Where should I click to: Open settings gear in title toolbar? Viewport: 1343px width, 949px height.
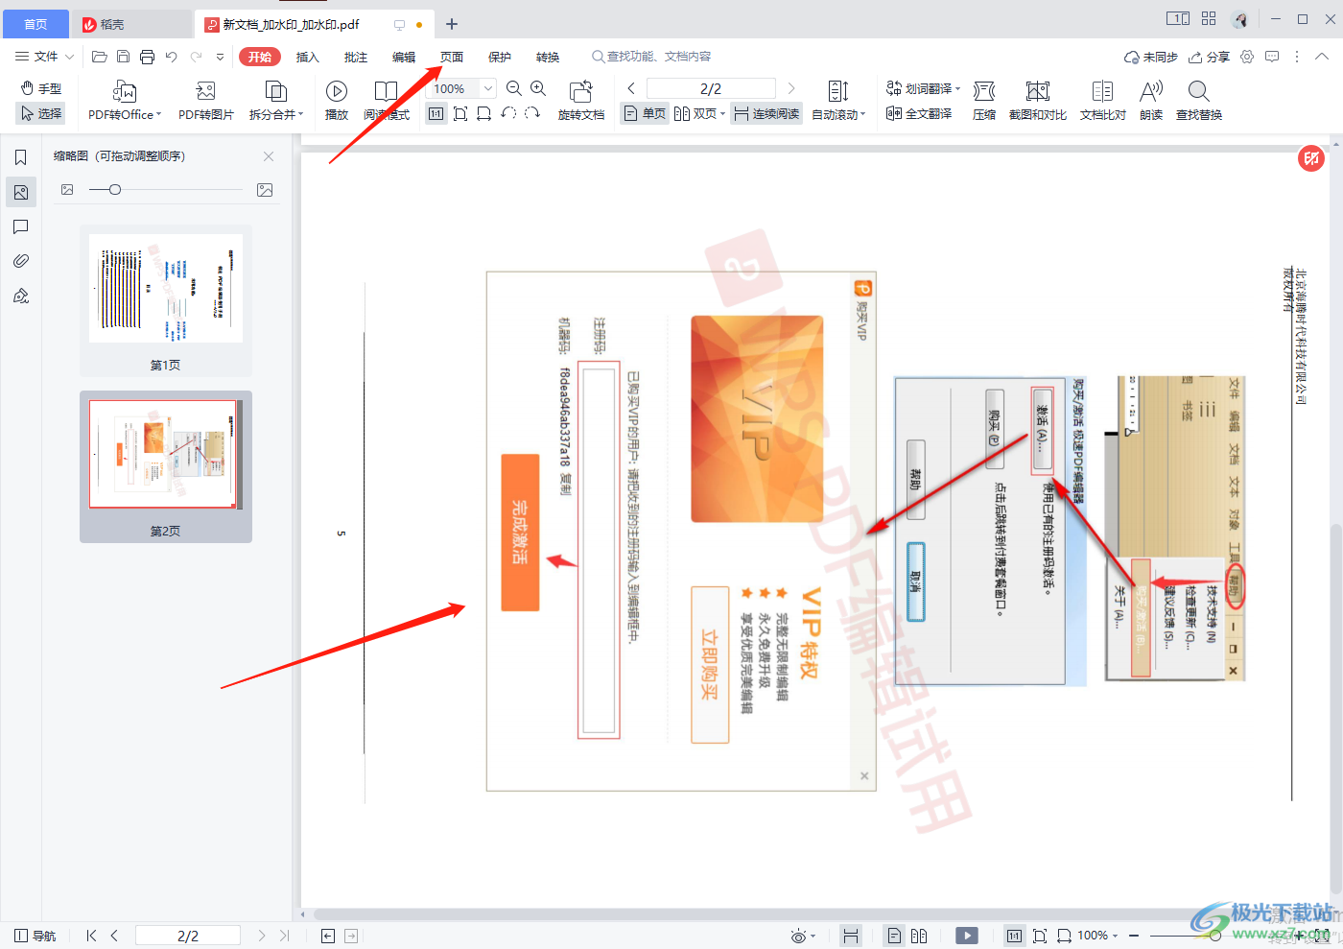click(x=1247, y=57)
